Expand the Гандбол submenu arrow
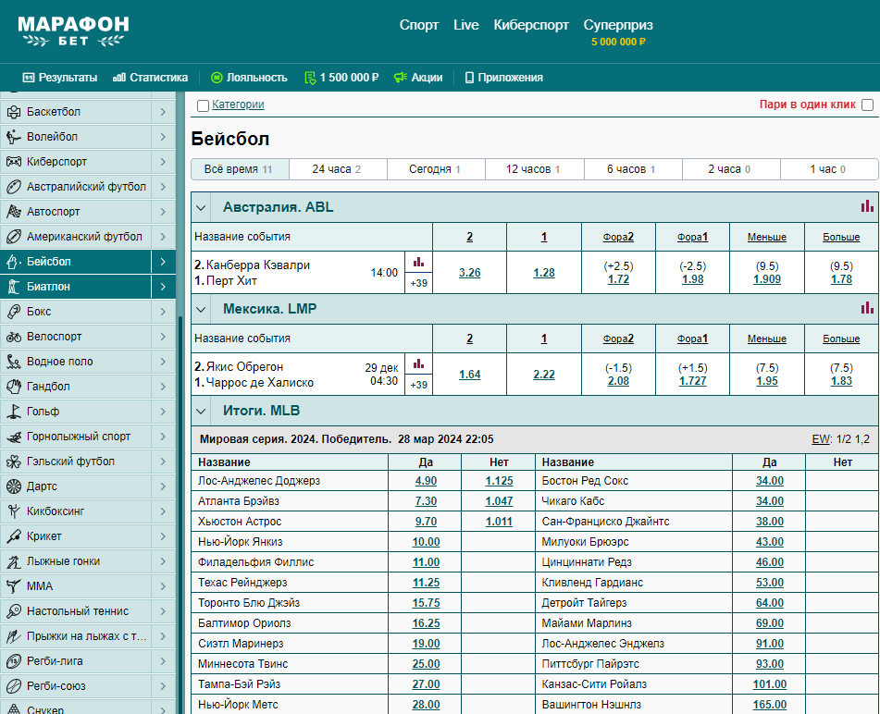The width and height of the screenshot is (880, 714). pos(163,387)
